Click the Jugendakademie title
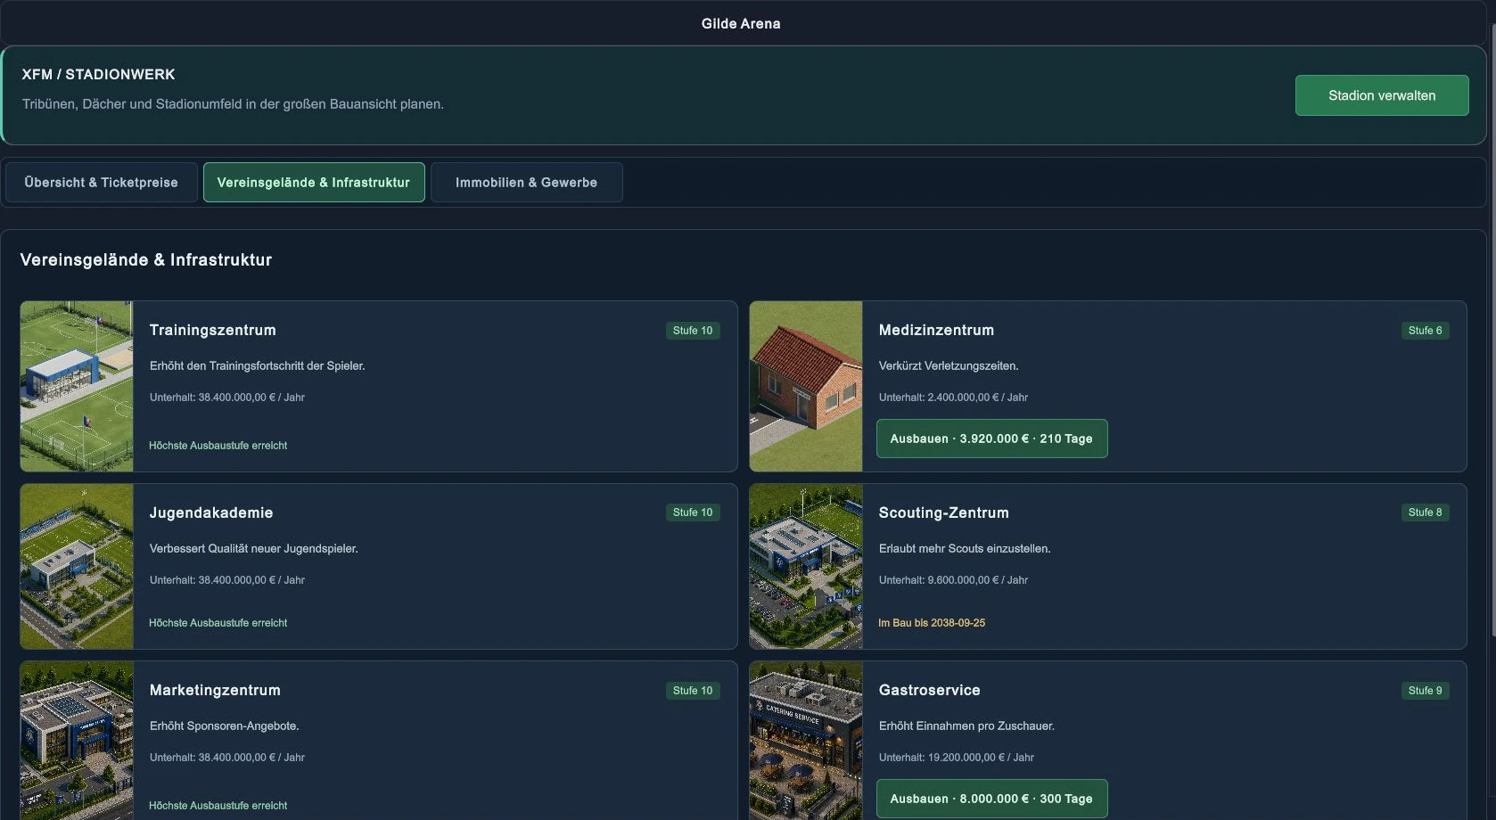 click(x=211, y=512)
